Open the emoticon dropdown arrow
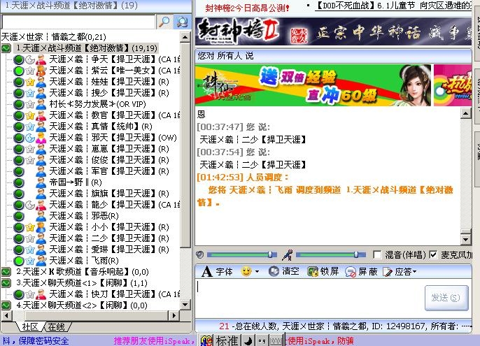Screen dimensions: 480x346 tap(257, 272)
